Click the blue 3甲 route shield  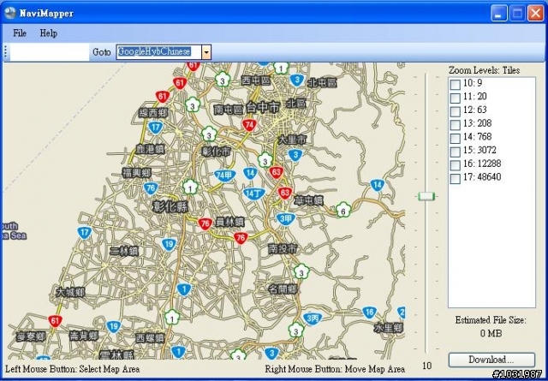tap(286, 219)
